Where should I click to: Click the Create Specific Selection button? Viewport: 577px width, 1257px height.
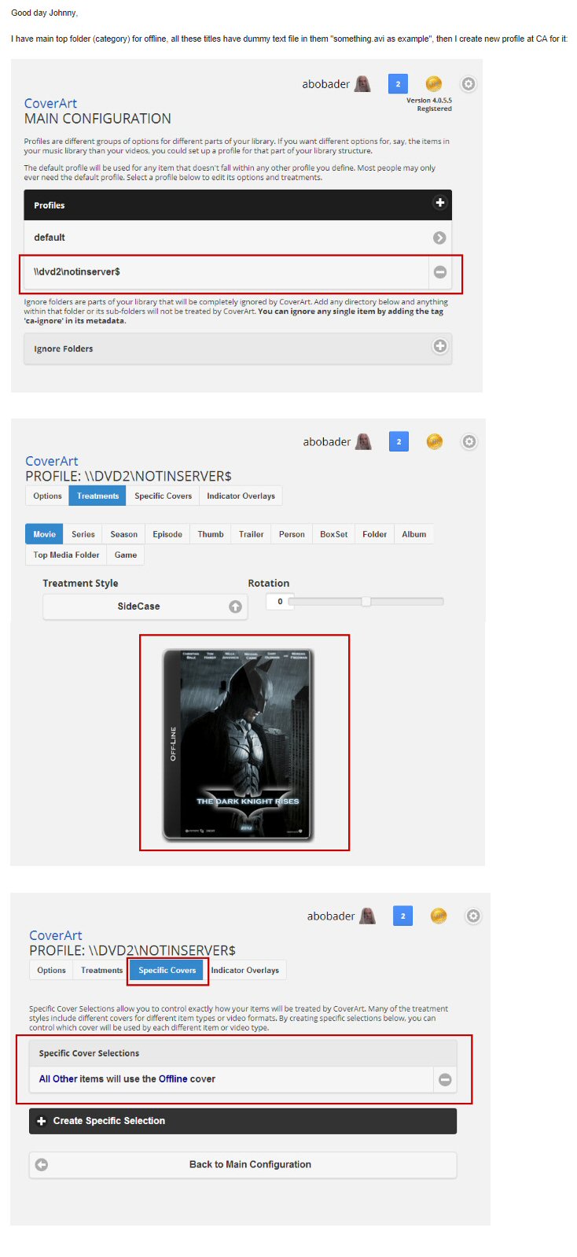pos(243,1121)
